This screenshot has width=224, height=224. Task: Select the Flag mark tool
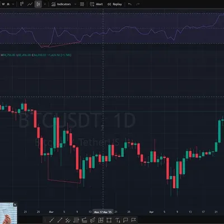(133, 220)
